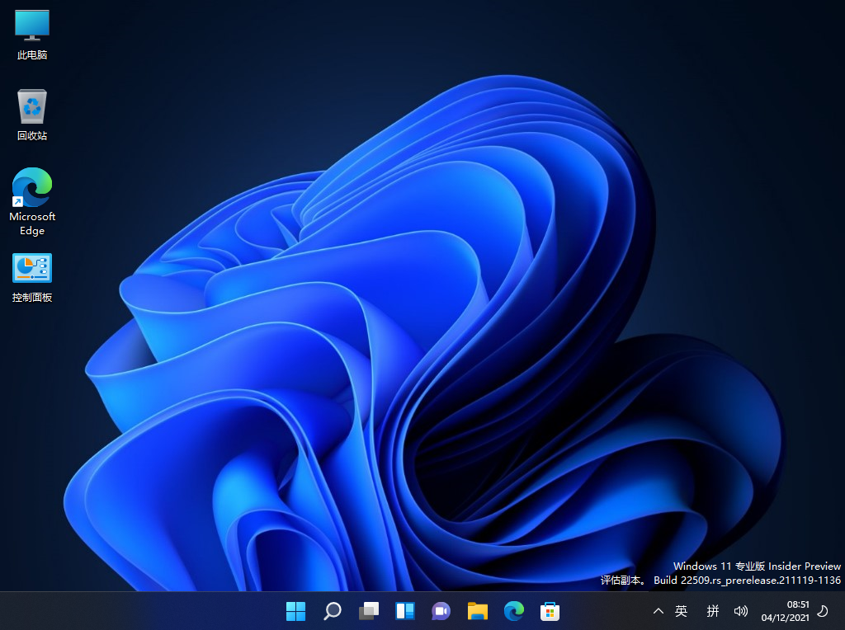The image size is (845, 630).
Task: Toggle Focus Assist with the moon icon
Action: click(x=822, y=611)
